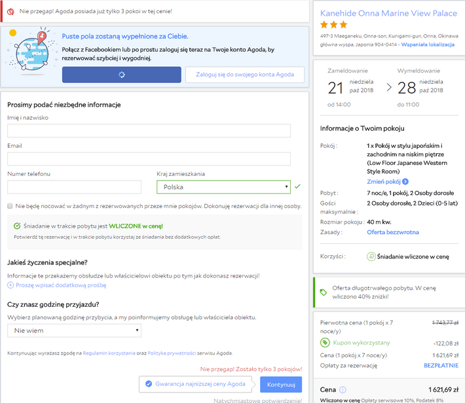Click the red alarm clock icon
Screen dimensions: 465x403
click(10, 12)
